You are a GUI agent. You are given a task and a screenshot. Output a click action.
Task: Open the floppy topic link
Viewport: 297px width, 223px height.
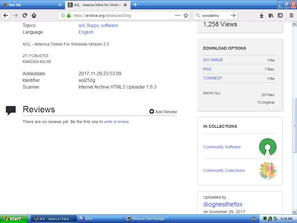click(x=93, y=26)
